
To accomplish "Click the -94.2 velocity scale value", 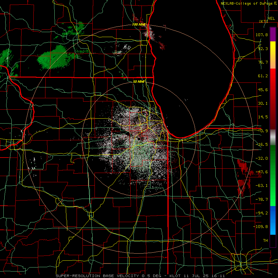I will [x=262, y=213].
